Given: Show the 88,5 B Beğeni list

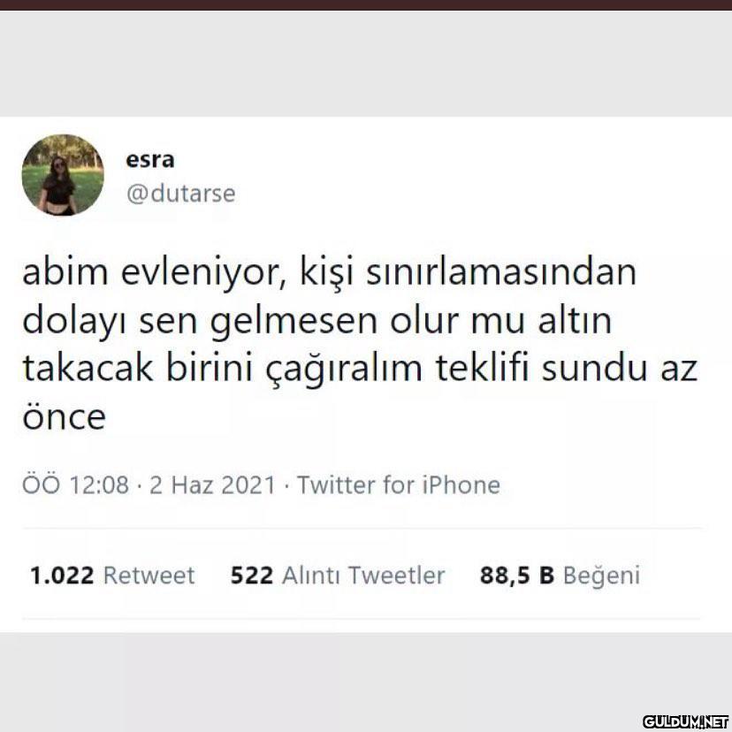Looking at the screenshot, I should [560, 576].
